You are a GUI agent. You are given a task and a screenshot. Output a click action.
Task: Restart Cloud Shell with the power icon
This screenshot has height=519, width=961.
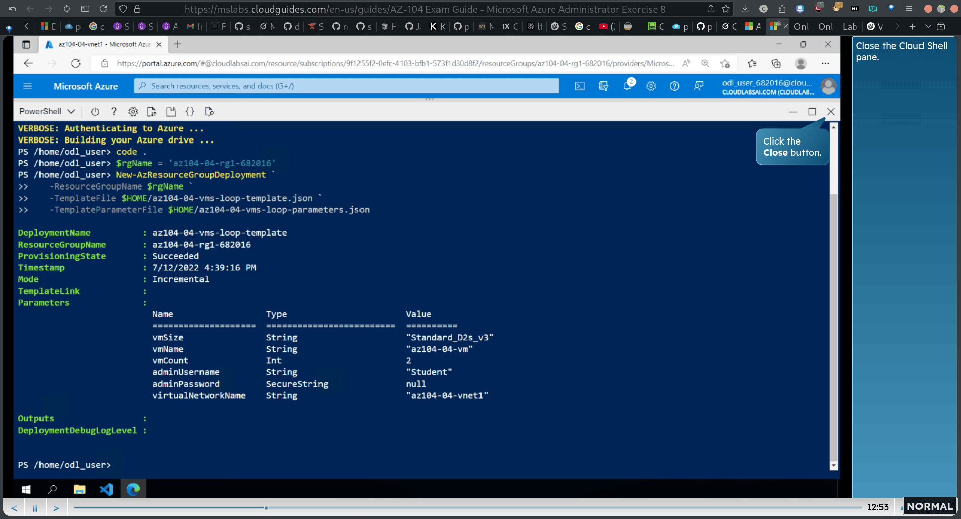pyautogui.click(x=95, y=112)
